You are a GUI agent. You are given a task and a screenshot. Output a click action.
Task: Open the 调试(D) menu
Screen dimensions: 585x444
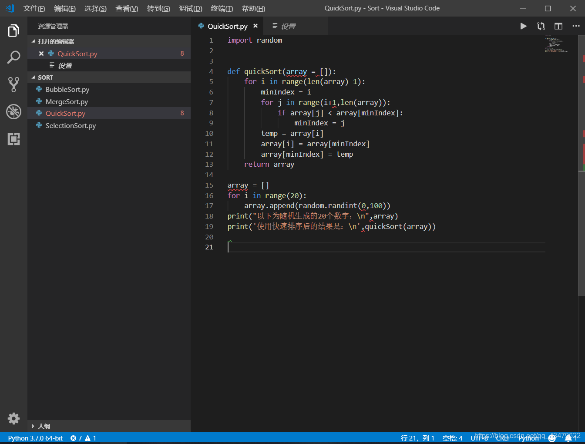coord(191,8)
